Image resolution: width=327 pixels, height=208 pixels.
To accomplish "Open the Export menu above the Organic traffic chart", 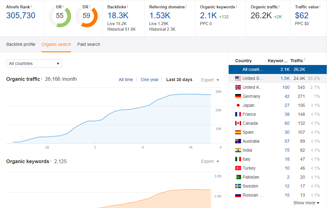I will point(210,80).
